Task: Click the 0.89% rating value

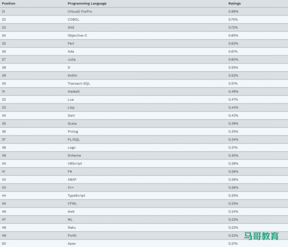Action: (x=233, y=11)
